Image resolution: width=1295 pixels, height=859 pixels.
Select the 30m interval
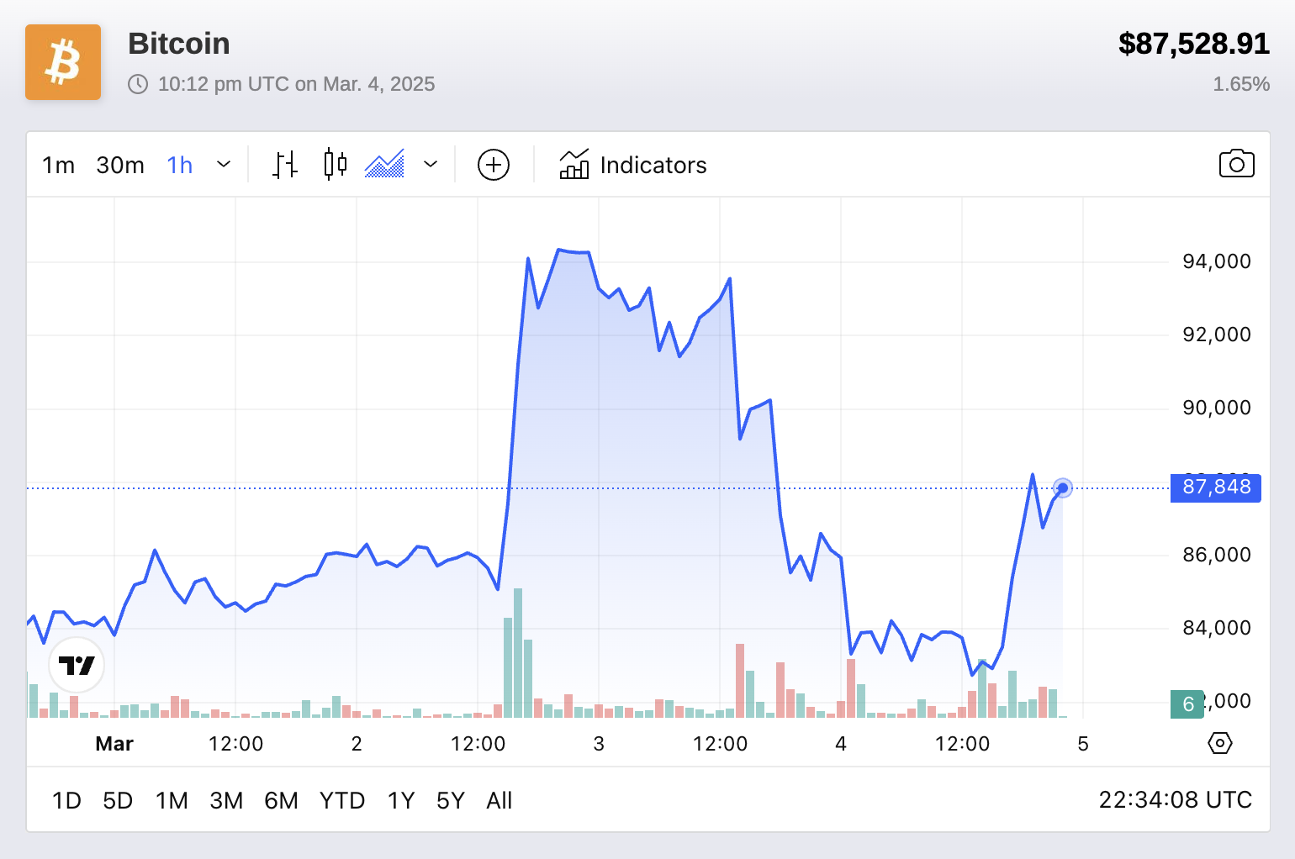120,165
